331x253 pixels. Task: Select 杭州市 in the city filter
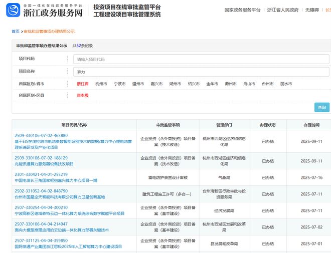pos(101,84)
